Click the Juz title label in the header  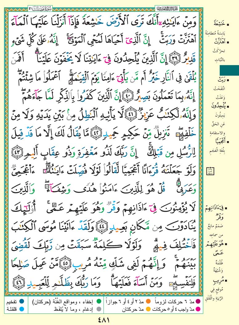167,9
